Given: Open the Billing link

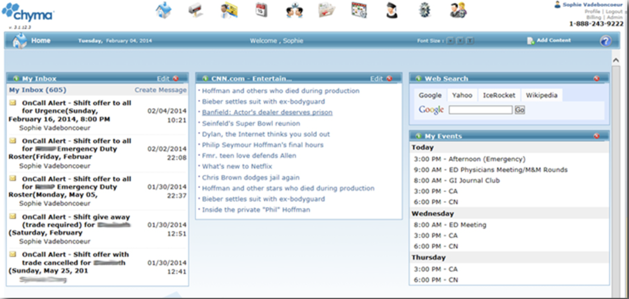Looking at the screenshot, I should coord(594,17).
